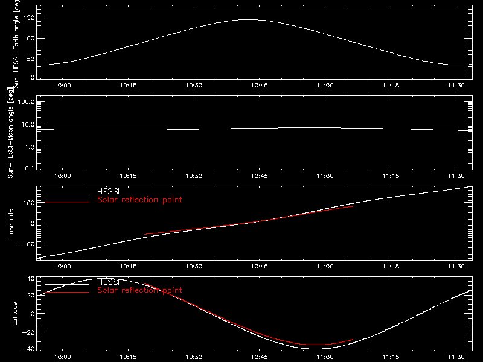The image size is (483, 362).
Task: Click the "-100" tick on Longitude plot
Action: click(x=27, y=244)
